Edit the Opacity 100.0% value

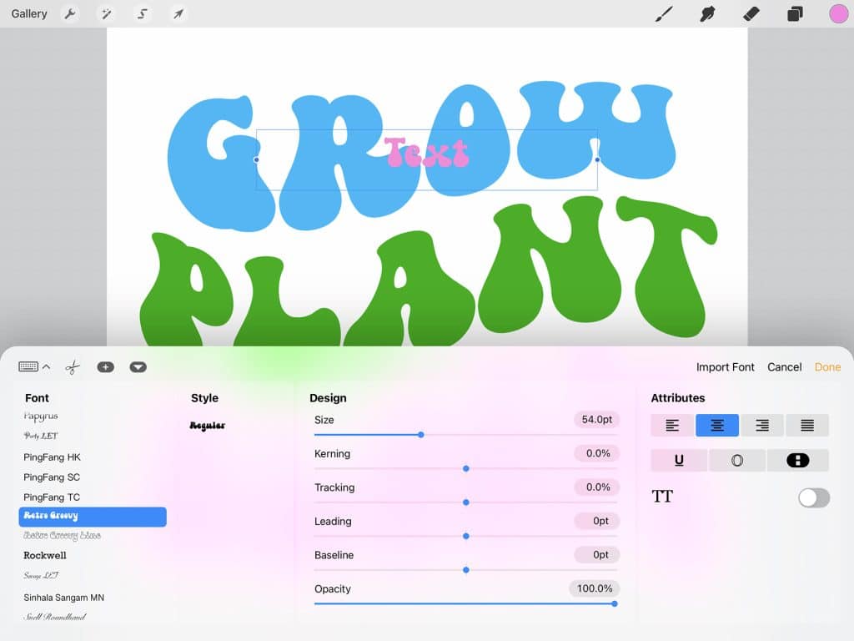pyautogui.click(x=594, y=588)
